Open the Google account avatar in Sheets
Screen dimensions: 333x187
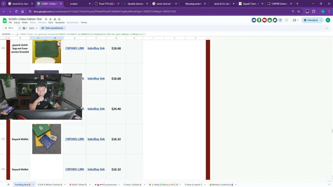(328, 20)
